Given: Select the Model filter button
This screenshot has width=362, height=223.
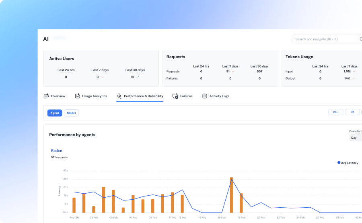Looking at the screenshot, I should click(x=71, y=113).
